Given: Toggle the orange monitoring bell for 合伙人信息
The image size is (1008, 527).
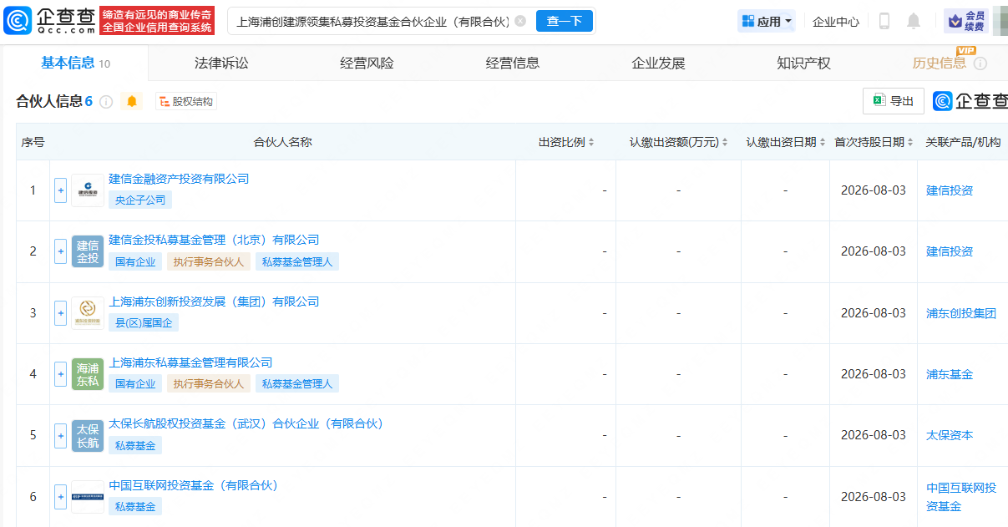Looking at the screenshot, I should click(132, 102).
